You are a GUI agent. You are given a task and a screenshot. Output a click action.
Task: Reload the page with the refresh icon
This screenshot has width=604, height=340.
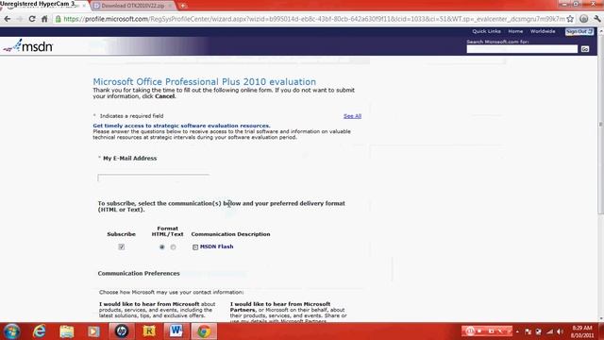point(32,19)
